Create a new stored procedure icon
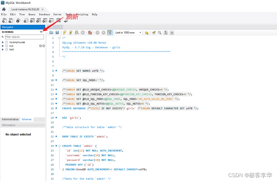Screen dimensions: 277x181 pos(45,20)
